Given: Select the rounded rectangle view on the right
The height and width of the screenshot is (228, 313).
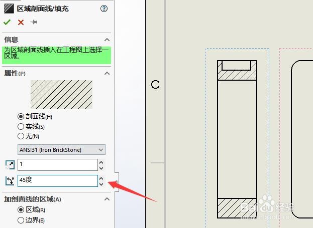Looking at the screenshot, I should click(302, 139).
